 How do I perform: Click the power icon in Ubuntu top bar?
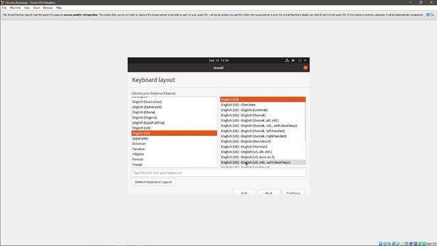pos(300,60)
